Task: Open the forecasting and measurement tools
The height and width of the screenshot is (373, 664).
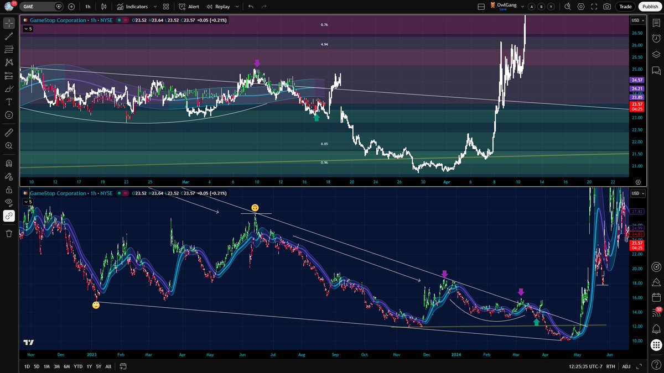Action: tap(9, 76)
